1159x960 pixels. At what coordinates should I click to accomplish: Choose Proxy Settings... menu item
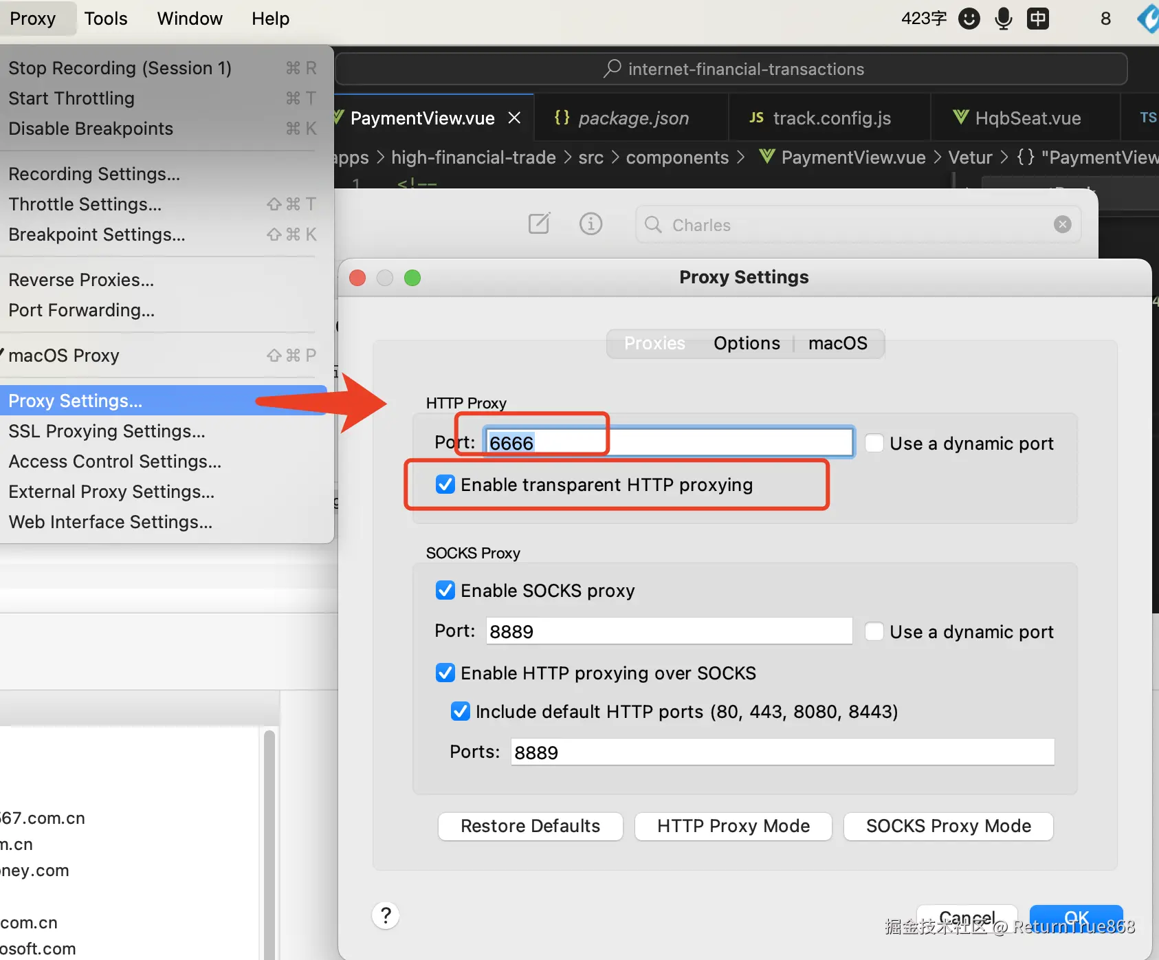click(x=164, y=401)
